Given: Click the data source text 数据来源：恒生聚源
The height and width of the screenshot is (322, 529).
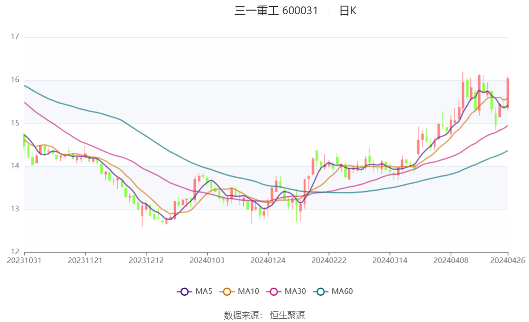Looking at the screenshot, I should (x=264, y=315).
